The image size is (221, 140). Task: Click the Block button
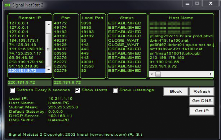[x=176, y=92]
